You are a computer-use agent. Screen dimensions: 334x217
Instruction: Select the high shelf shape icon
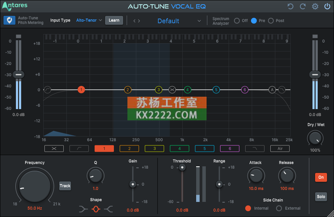[109, 209]
